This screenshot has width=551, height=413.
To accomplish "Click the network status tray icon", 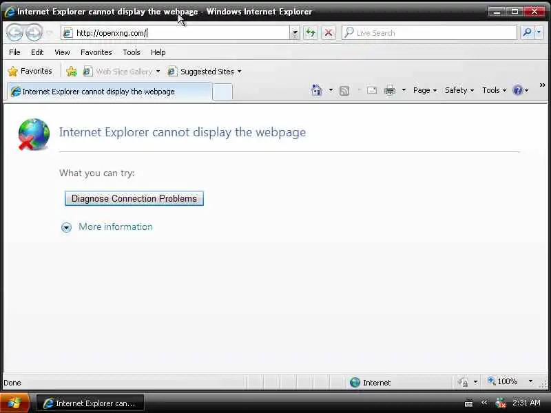I will 501,403.
